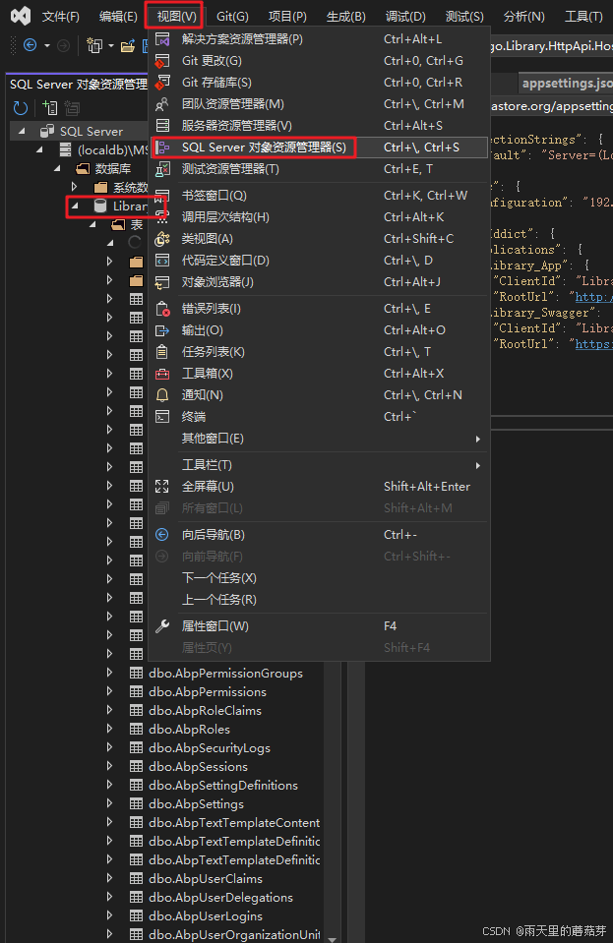Select dbo.AbpSettings table row
This screenshot has width=613, height=943.
point(196,804)
